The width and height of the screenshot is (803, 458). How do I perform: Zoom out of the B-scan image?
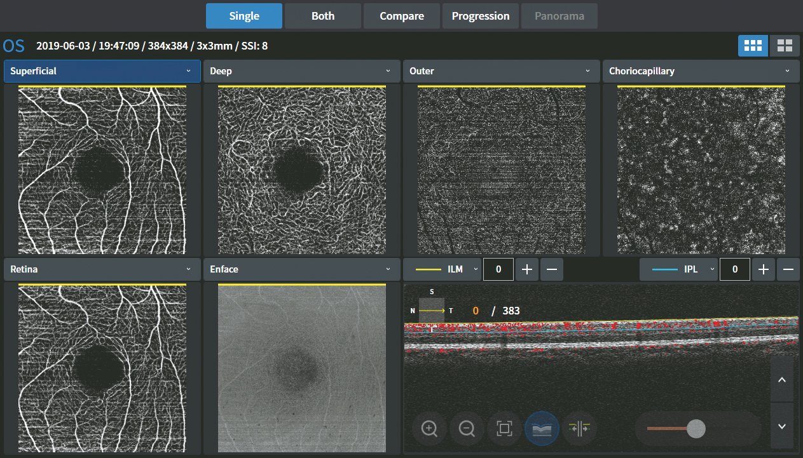[x=467, y=429]
